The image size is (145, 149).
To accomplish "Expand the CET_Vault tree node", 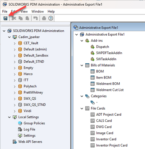I will click(15, 43).
